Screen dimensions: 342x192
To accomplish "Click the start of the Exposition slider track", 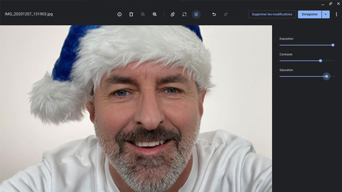I will click(281, 45).
